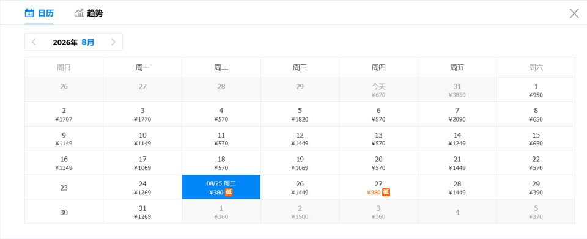Pick August 31 priced ¥1269
Viewport: 587px width, 239px height.
coord(142,211)
